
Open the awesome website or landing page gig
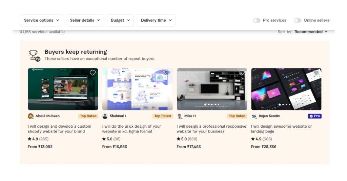(x=281, y=129)
